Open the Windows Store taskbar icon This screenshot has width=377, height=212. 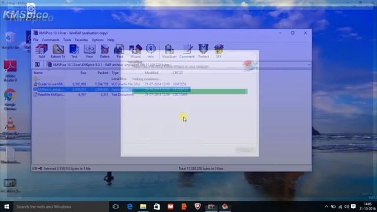157,207
